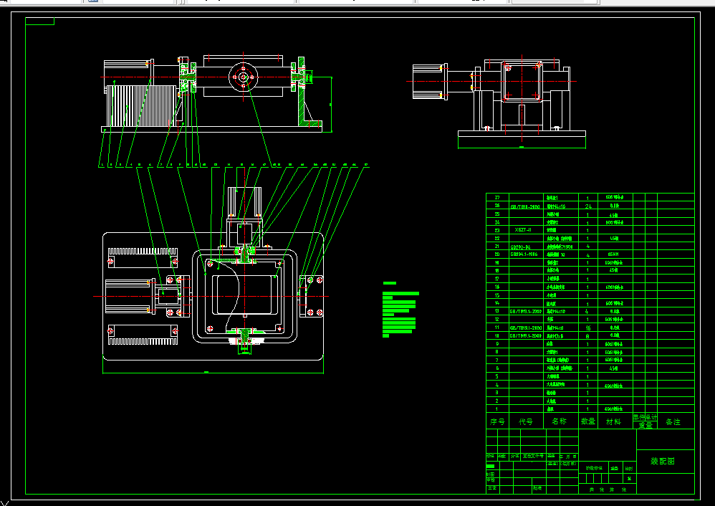Viewport: 715px width, 506px height.
Task: Click quantity 24 in parts row 26
Action: (x=588, y=206)
